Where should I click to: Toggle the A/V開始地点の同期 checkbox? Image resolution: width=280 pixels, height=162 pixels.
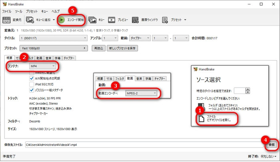tap(32, 78)
